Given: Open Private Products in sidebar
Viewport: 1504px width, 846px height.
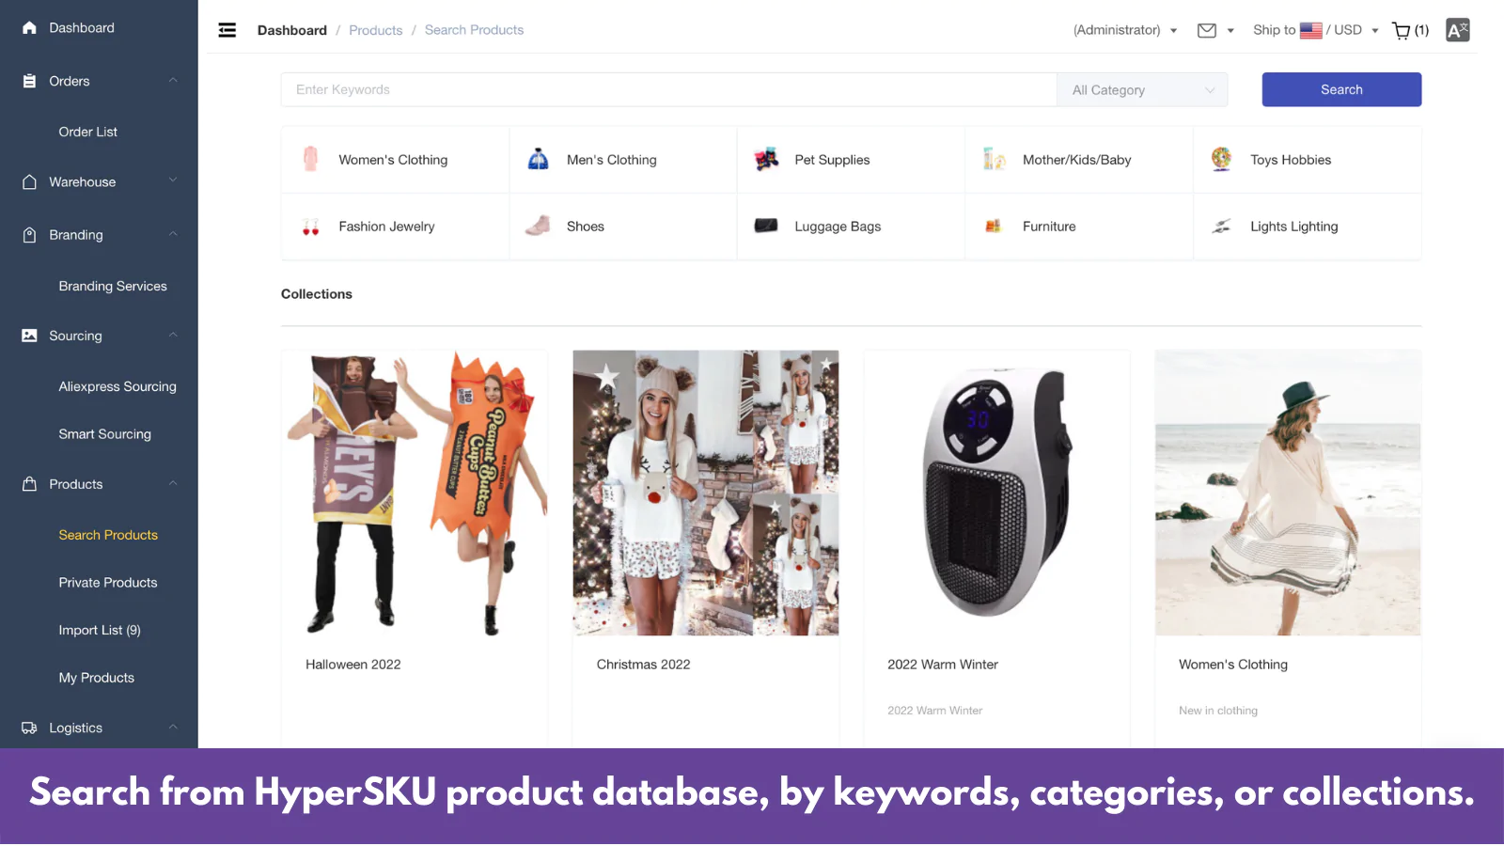Looking at the screenshot, I should 108,583.
